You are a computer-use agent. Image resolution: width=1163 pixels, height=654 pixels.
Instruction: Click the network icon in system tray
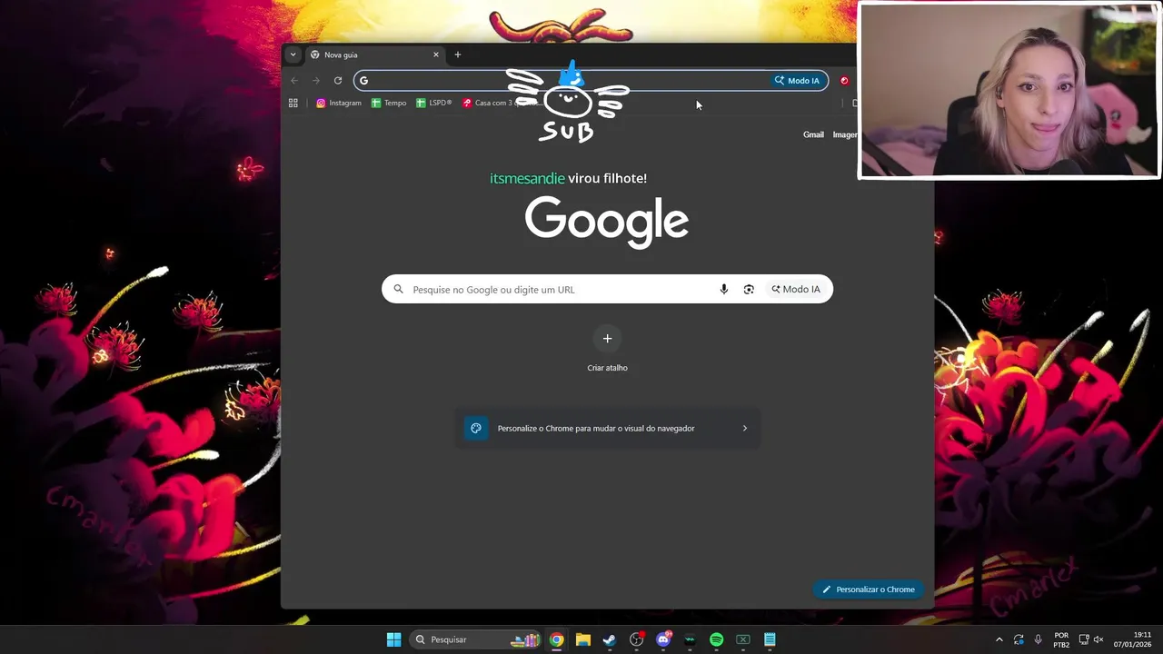coord(1084,639)
